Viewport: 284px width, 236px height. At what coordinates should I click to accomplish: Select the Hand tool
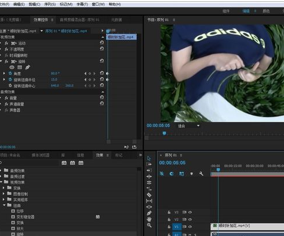[x=149, y=219]
